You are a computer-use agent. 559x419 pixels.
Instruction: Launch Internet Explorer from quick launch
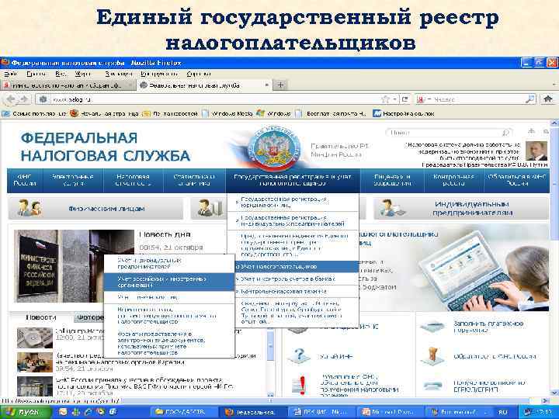[88, 412]
